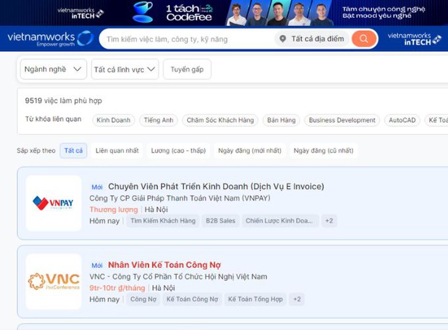The width and height of the screenshot is (448, 330).
Task: Select the Chăm Sóc Khách Hàng keyword
Action: coord(220,120)
